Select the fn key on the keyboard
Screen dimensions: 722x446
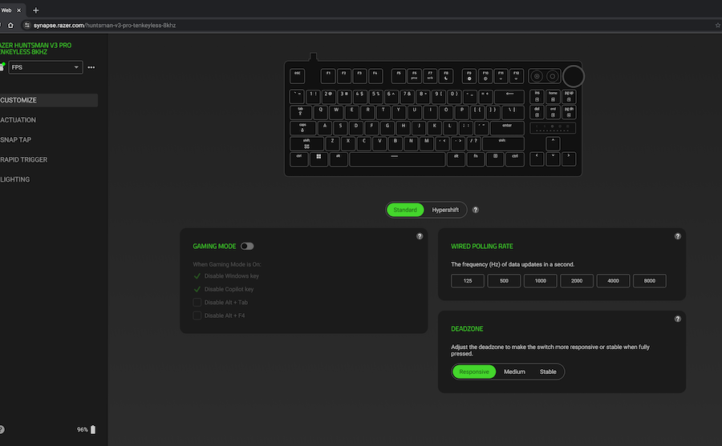click(x=476, y=159)
